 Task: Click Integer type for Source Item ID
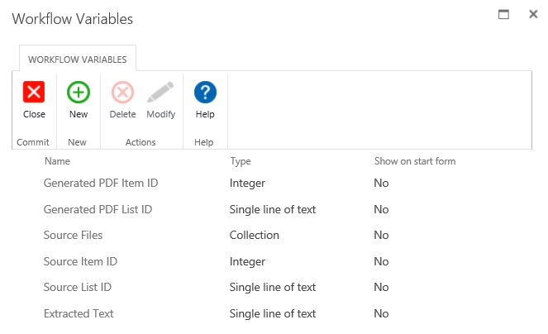pos(247,261)
